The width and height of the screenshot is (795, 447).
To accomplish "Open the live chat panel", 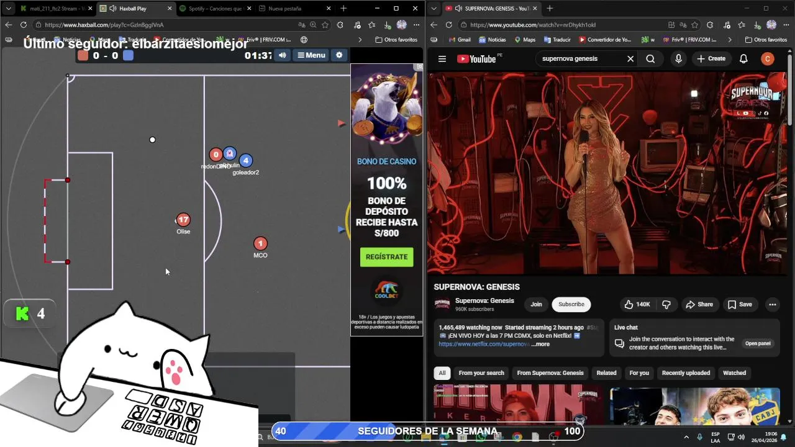I will click(758, 343).
